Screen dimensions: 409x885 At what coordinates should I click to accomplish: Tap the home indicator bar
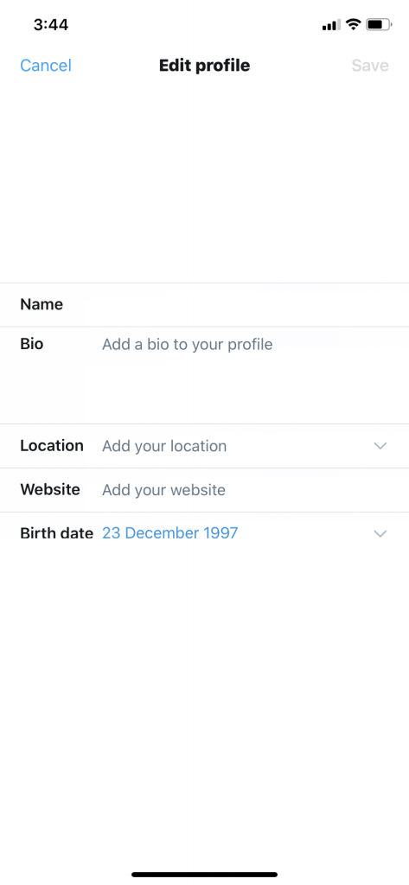click(x=204, y=875)
